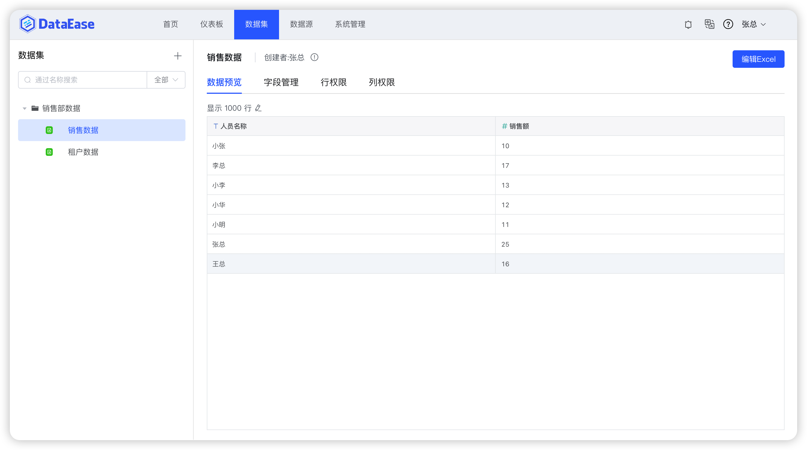Click the DataEase logo
This screenshot has height=450, width=807.
[57, 24]
